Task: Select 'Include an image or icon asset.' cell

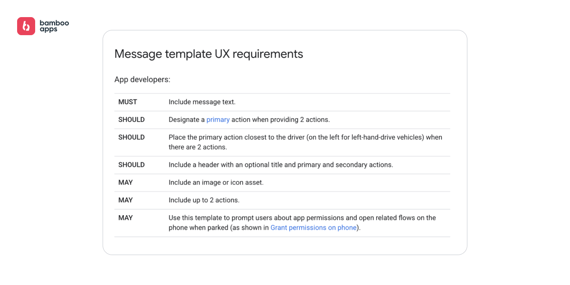Action: [x=216, y=182]
